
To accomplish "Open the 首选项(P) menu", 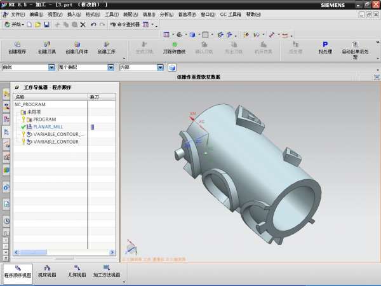I will 187,15.
